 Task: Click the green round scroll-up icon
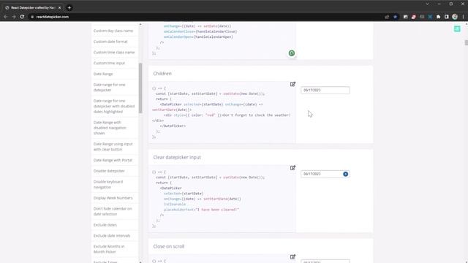point(292,53)
